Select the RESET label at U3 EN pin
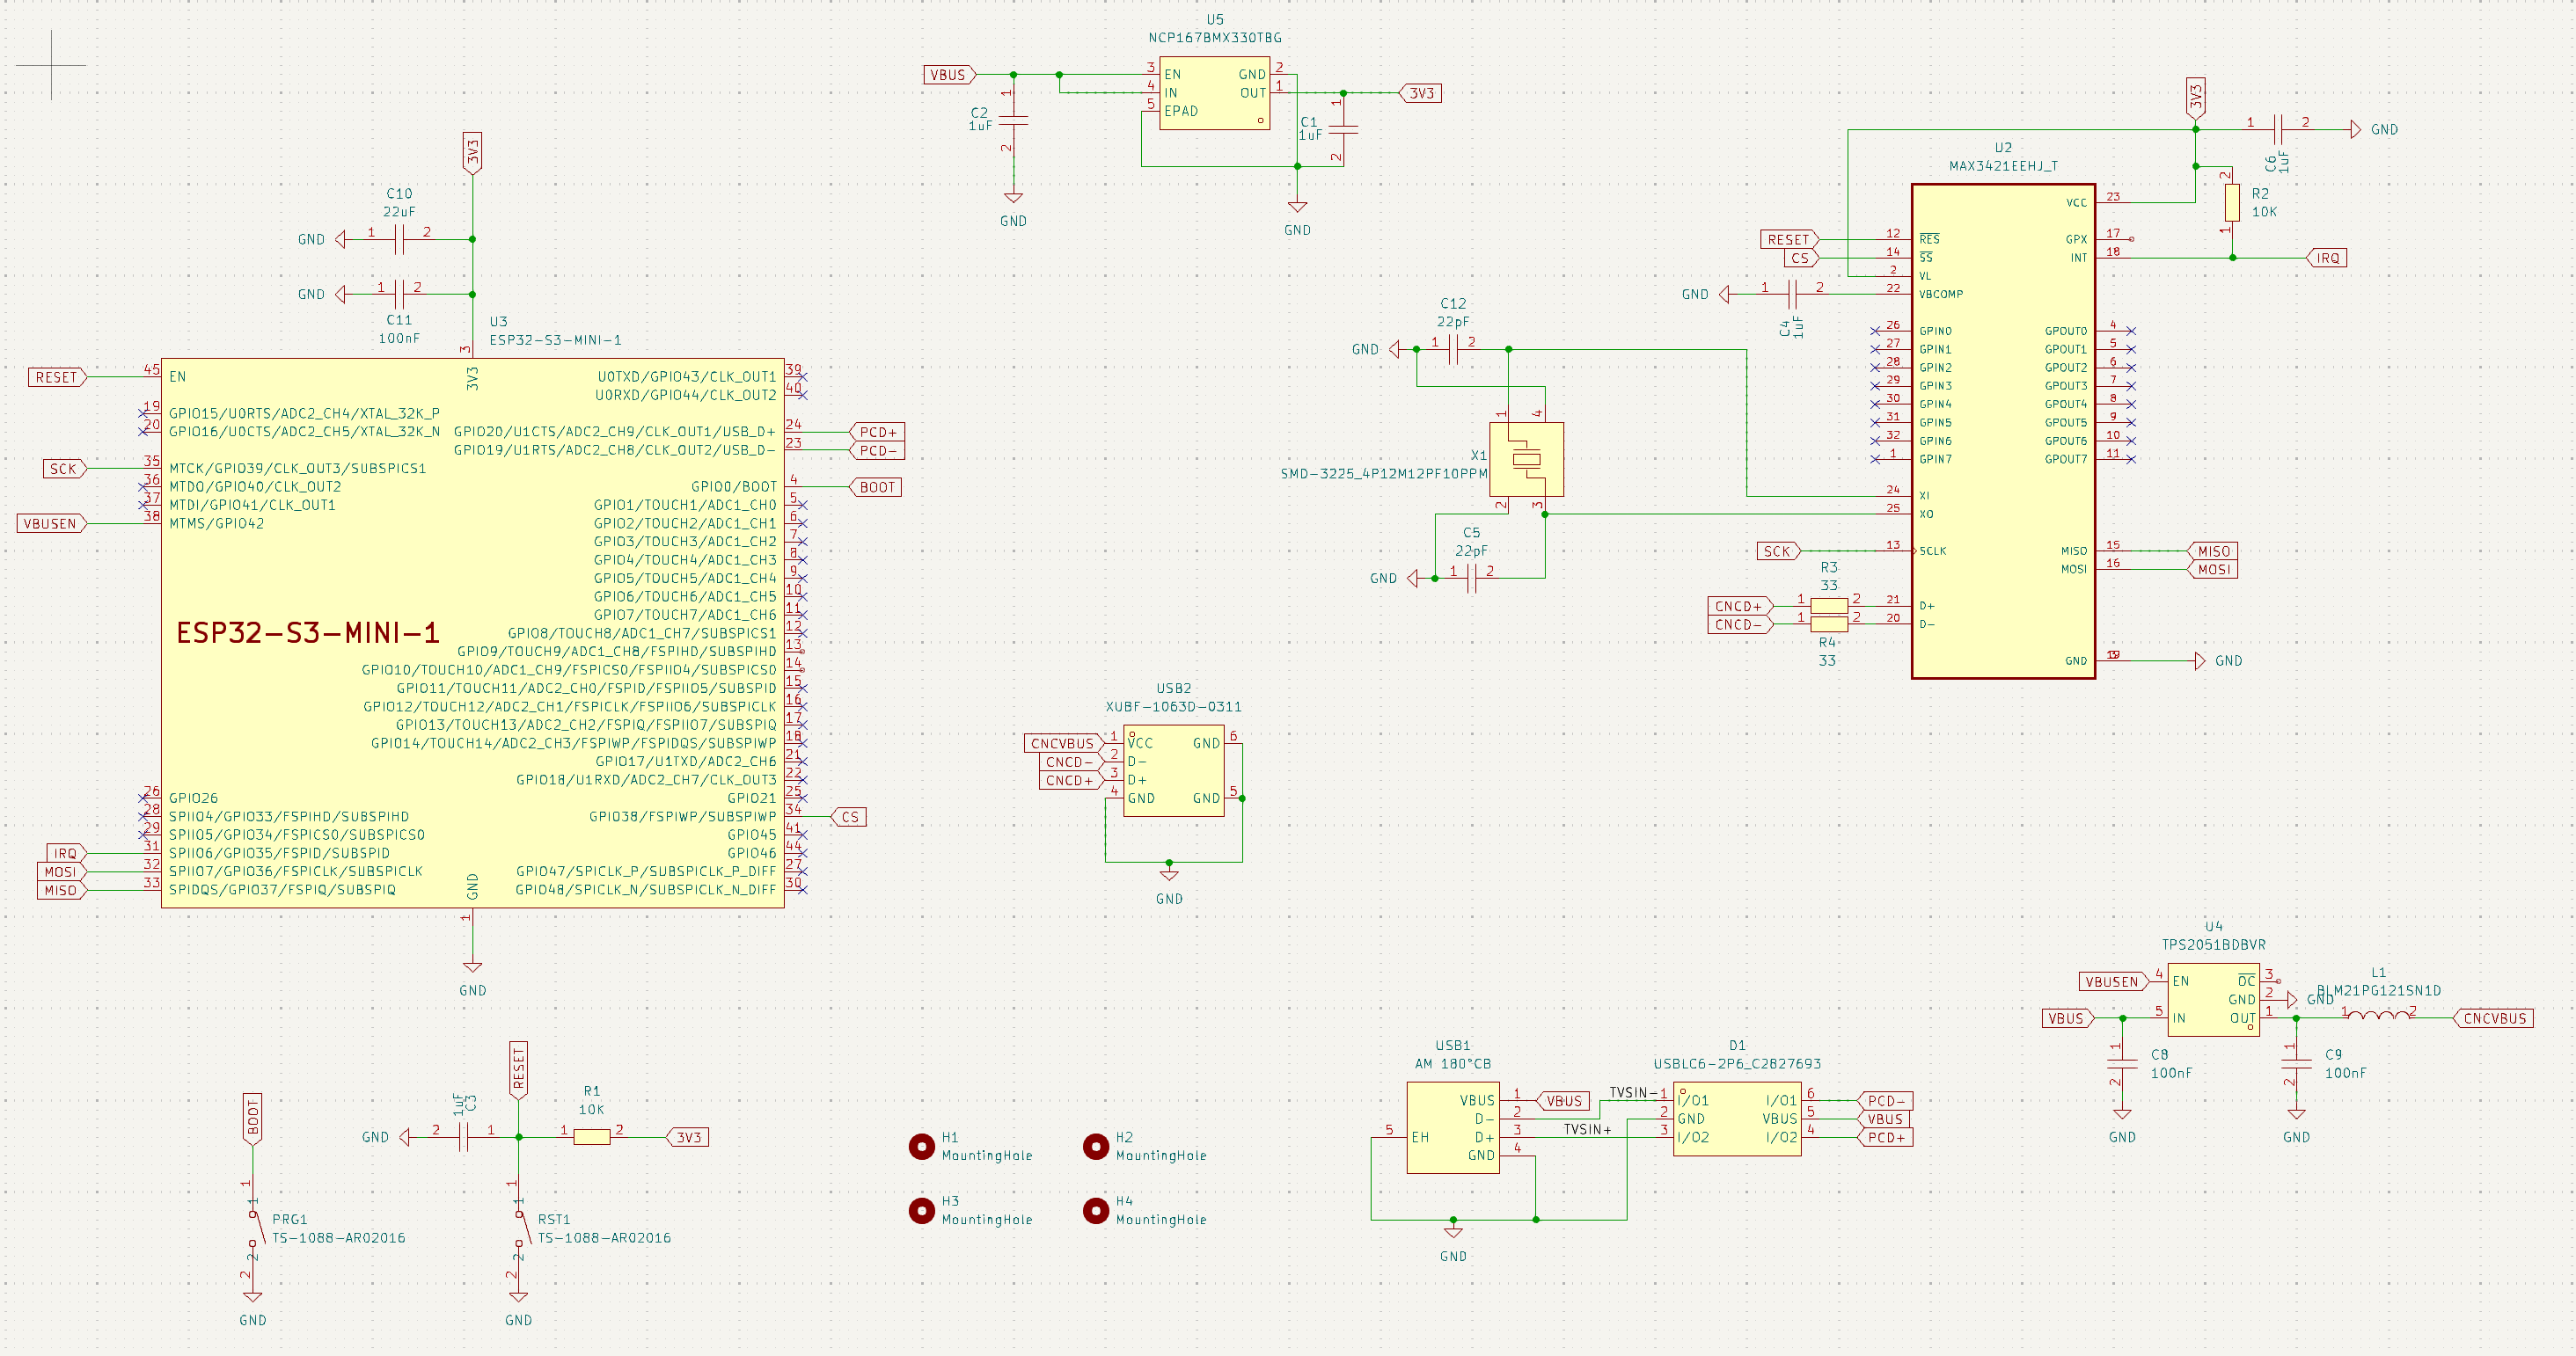2576x1356 pixels. [x=58, y=376]
